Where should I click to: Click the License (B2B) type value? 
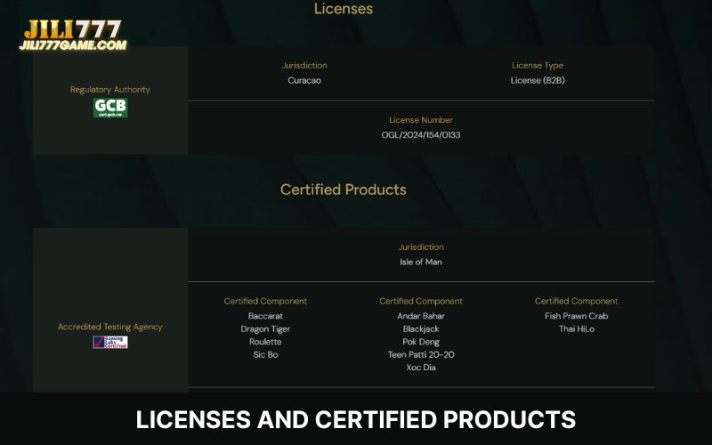point(538,80)
